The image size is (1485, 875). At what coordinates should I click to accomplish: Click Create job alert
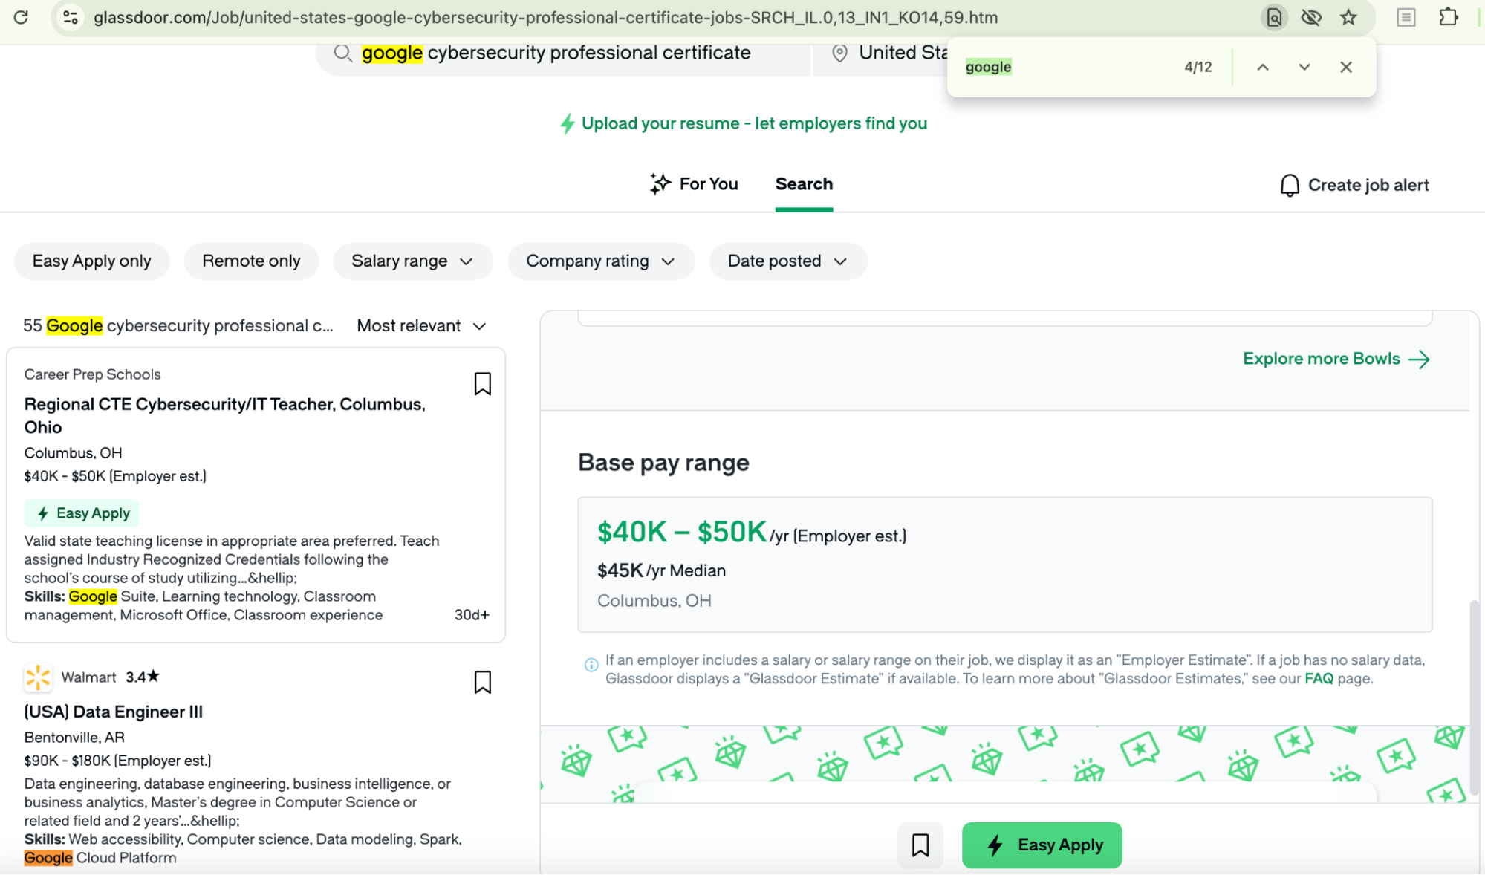tap(1354, 185)
